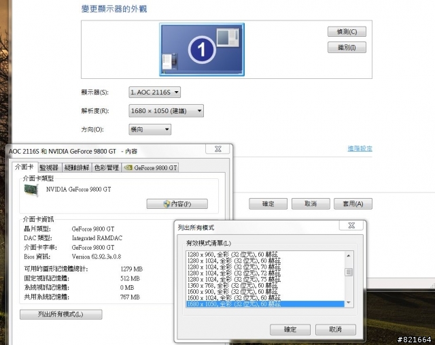Image resolution: width=435 pixels, height=345 pixels.
Task: Click the NVIDIA logo icon on the tab
Action: click(x=128, y=167)
